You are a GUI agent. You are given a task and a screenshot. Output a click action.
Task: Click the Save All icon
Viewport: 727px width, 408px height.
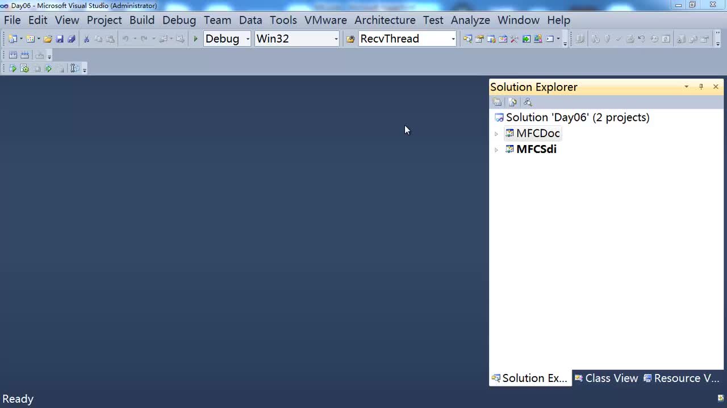(x=72, y=39)
